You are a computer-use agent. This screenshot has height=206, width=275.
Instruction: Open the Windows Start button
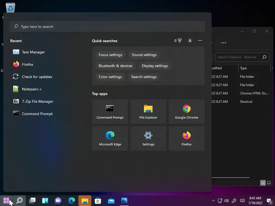coord(6,201)
